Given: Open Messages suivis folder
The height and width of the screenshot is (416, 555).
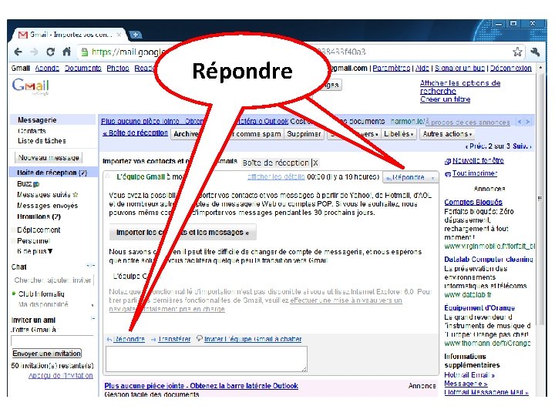Looking at the screenshot, I should [43, 195].
